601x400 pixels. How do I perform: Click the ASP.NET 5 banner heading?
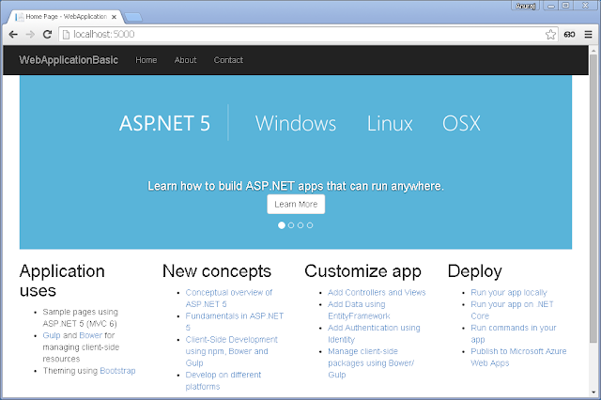[164, 123]
